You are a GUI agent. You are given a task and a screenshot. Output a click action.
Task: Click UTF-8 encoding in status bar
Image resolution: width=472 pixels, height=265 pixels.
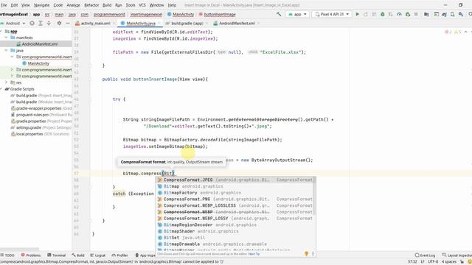(433, 262)
